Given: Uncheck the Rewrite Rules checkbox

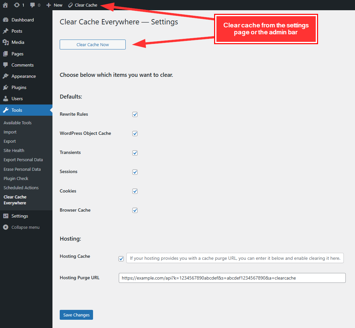Looking at the screenshot, I should (x=135, y=114).
